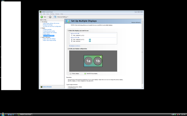The image size is (187, 116).
Task: Click the scrollbar down arrow in the content pane
Action: [x=142, y=88]
